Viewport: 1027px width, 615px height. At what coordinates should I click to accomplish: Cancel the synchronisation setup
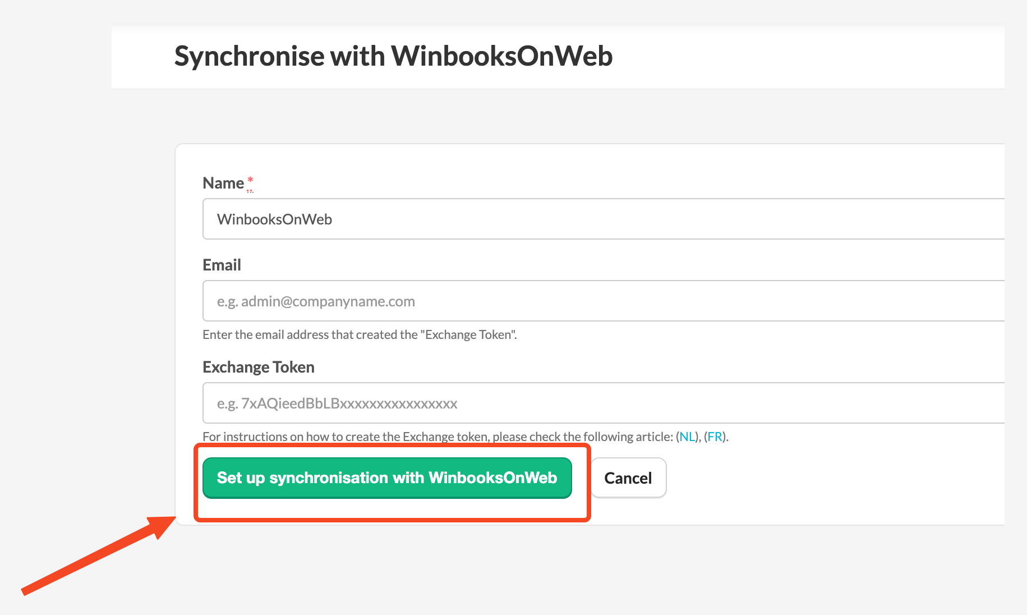(x=628, y=478)
